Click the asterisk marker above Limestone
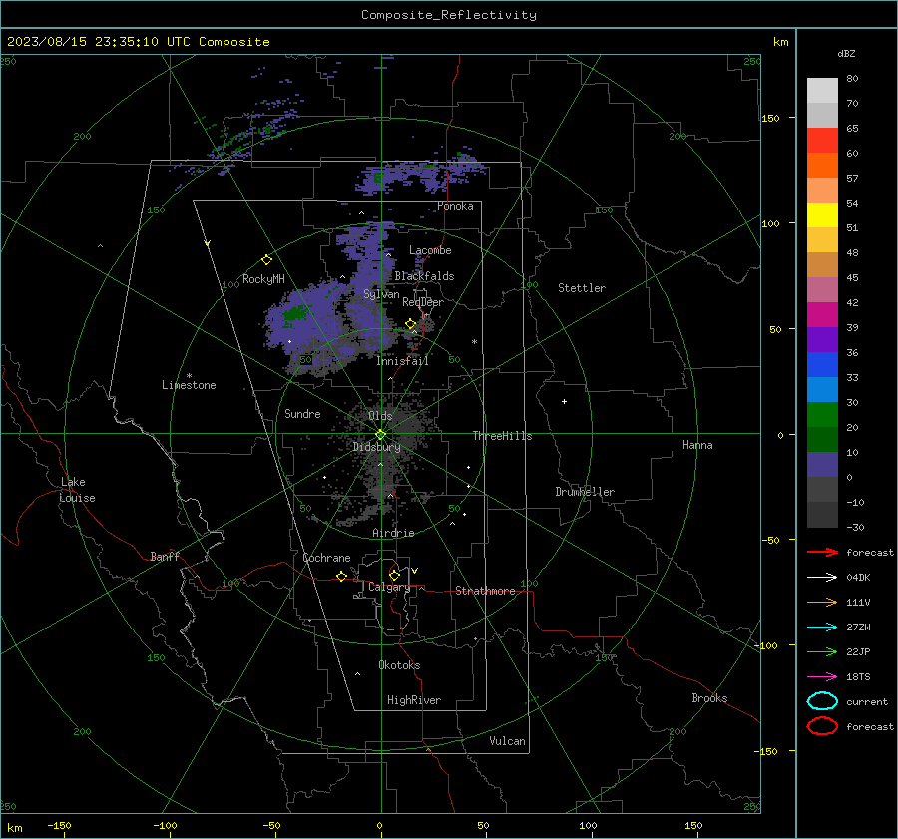The width and height of the screenshot is (898, 839). pyautogui.click(x=189, y=376)
